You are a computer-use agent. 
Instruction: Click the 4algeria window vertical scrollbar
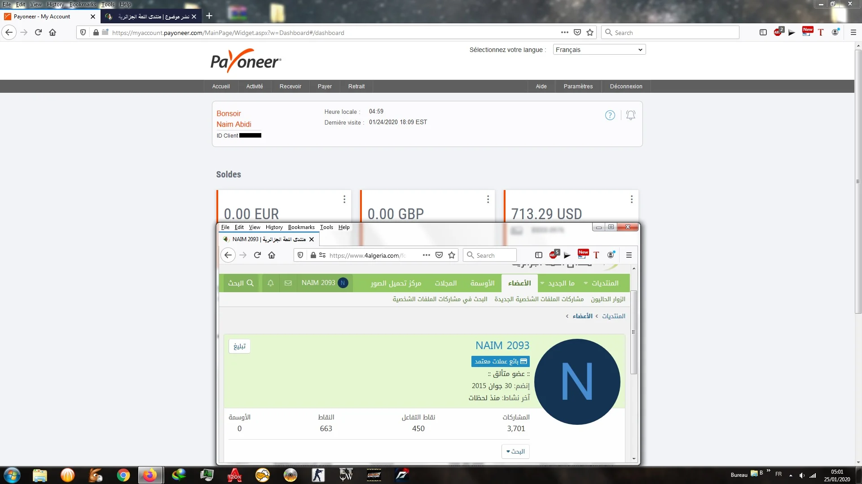633,332
